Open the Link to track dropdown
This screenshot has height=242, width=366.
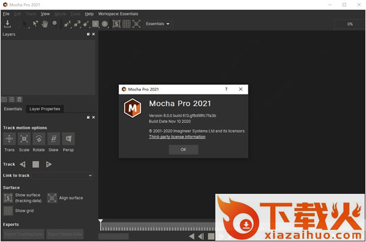pyautogui.click(x=62, y=176)
